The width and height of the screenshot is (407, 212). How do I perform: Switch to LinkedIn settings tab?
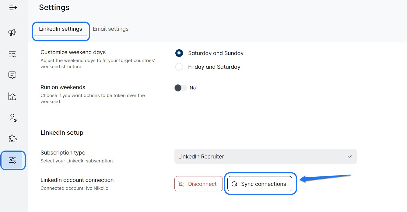(61, 29)
